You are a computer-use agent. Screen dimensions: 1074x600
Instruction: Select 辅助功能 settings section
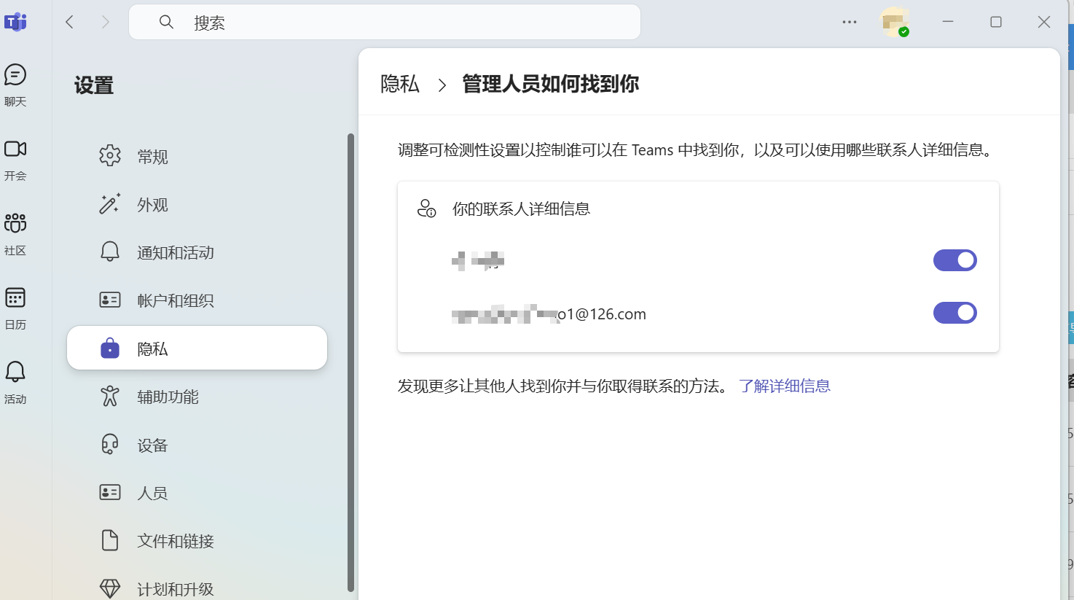click(197, 397)
